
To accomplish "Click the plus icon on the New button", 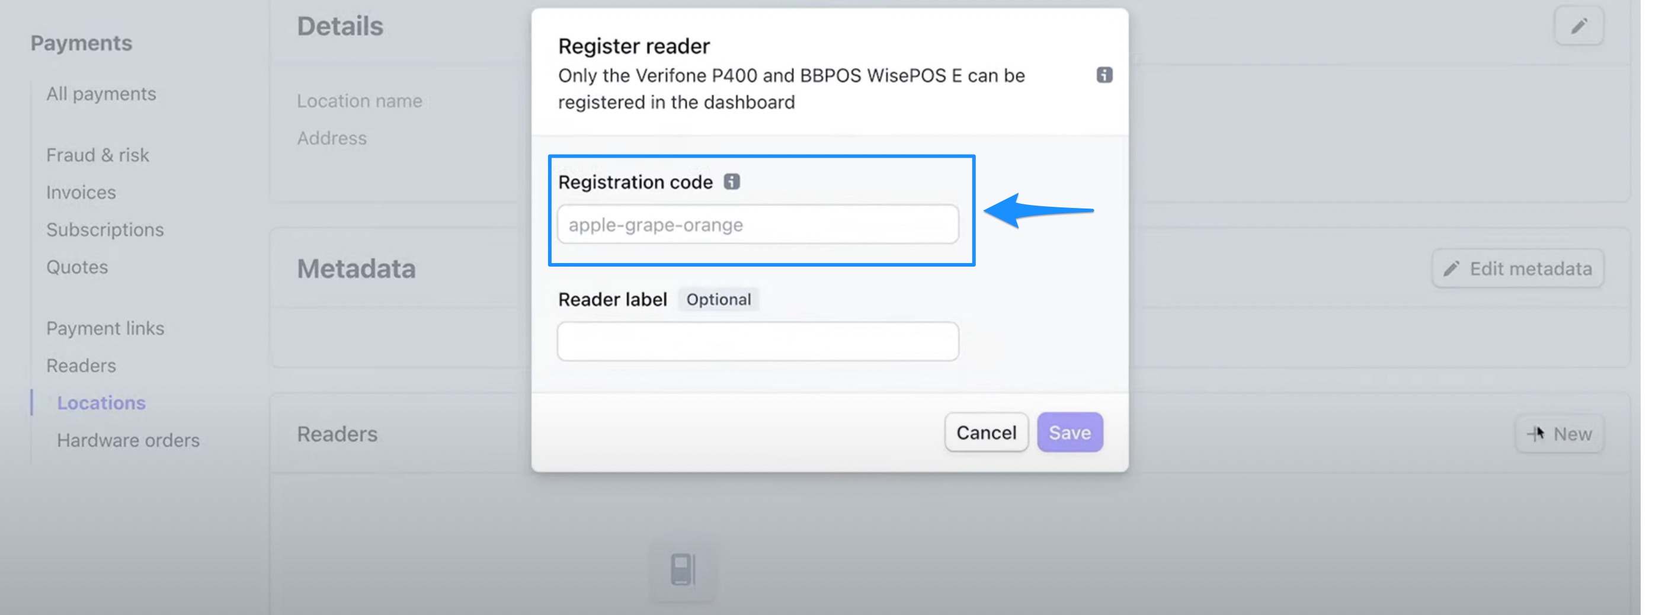I will [1535, 434].
